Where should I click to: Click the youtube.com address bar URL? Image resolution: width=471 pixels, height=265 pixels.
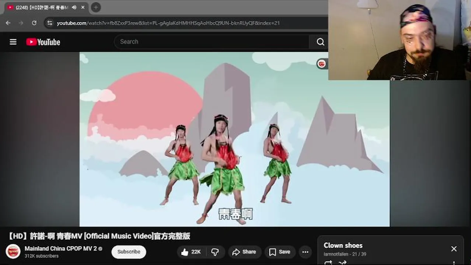point(168,23)
